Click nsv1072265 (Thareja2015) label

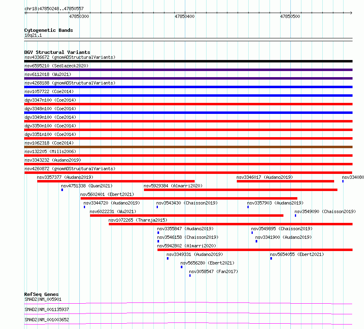point(138,220)
